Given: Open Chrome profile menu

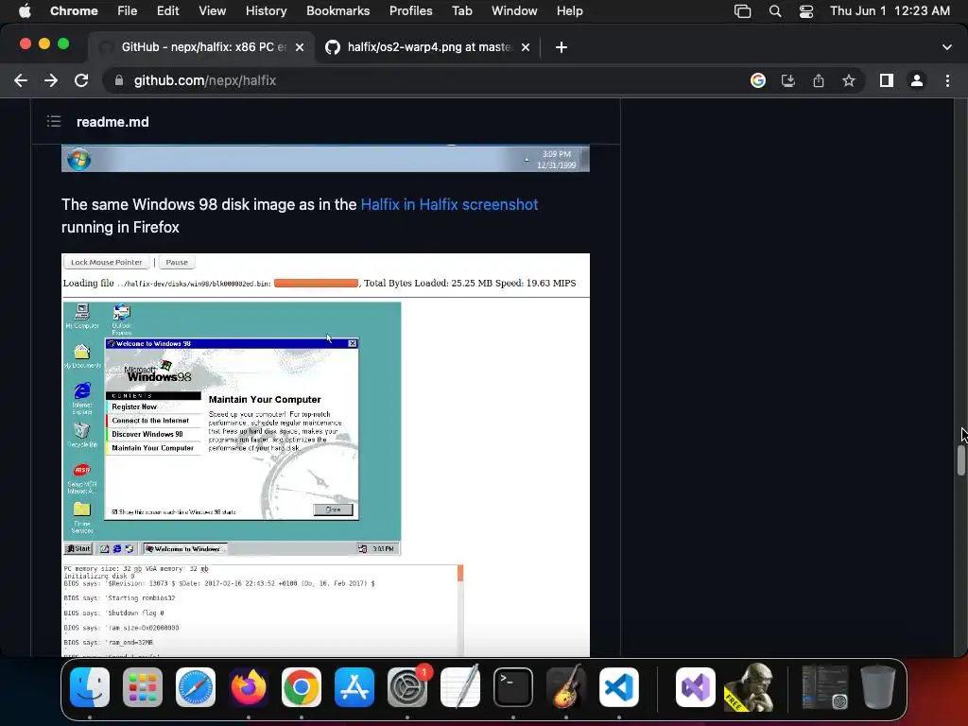Looking at the screenshot, I should click(917, 81).
